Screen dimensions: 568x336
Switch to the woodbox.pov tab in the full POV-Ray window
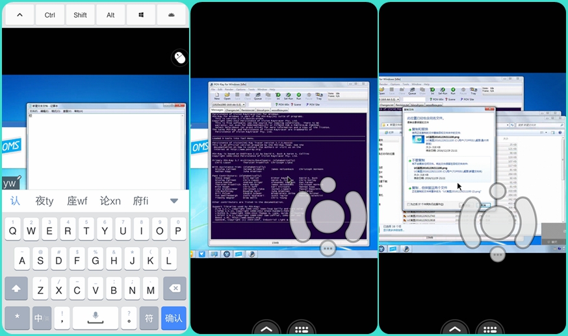coord(279,110)
